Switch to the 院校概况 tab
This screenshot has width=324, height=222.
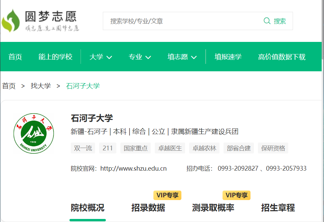(88, 208)
